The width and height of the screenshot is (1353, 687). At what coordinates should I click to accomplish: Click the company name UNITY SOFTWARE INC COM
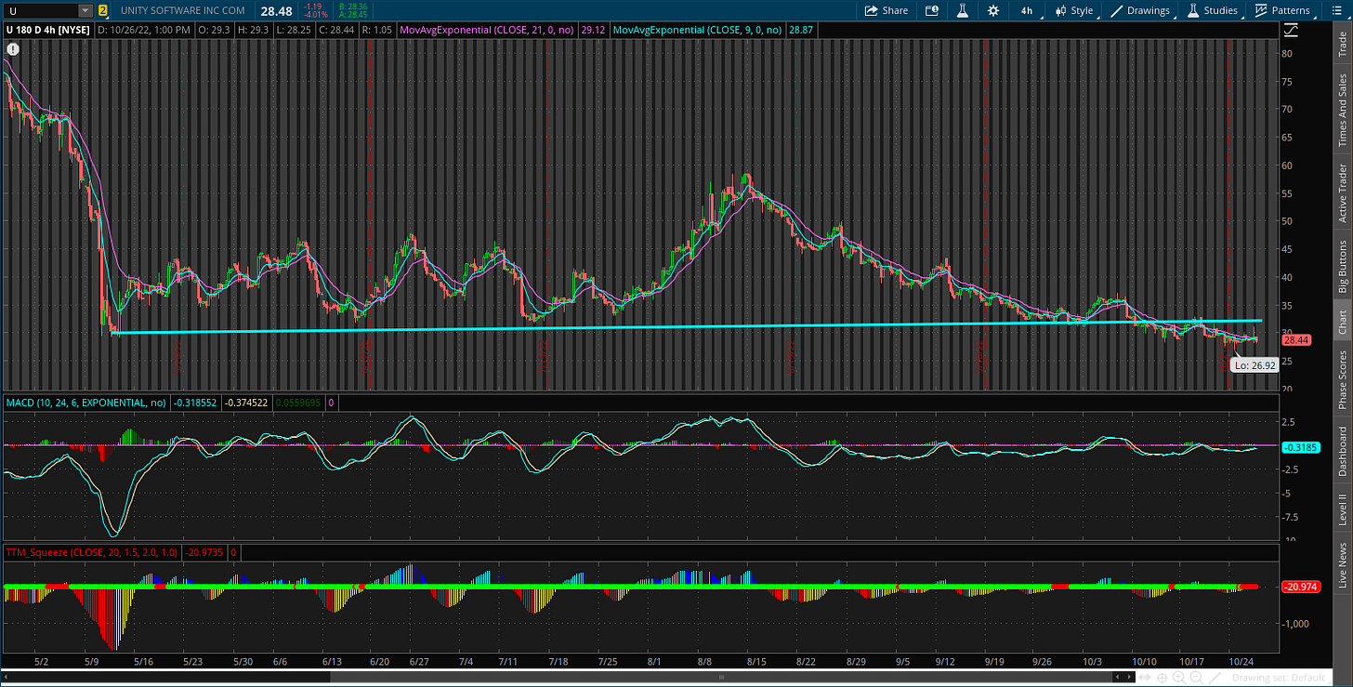pos(183,11)
